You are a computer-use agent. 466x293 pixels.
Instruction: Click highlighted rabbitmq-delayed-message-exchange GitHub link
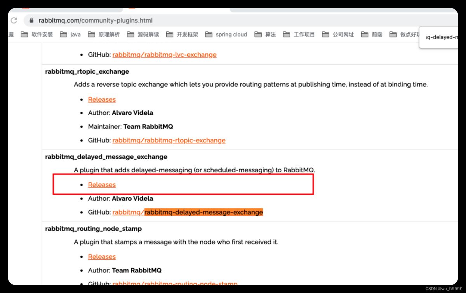pos(203,212)
